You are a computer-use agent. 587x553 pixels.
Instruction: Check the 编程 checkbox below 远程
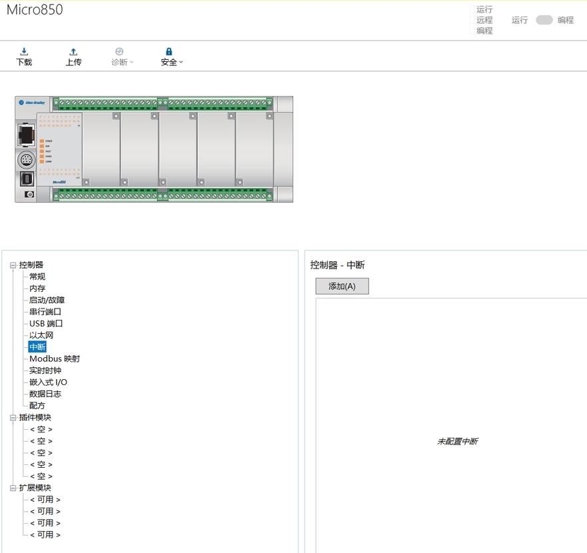(x=472, y=31)
